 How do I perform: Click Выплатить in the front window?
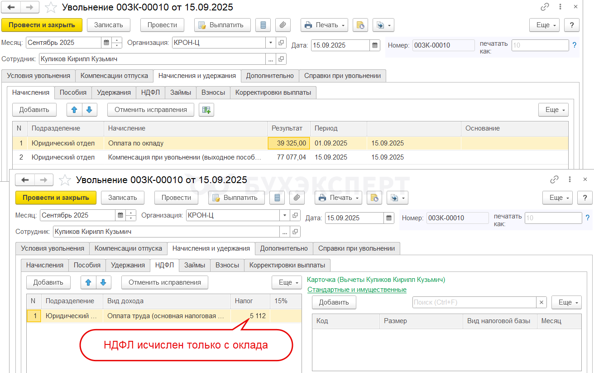tap(237, 198)
